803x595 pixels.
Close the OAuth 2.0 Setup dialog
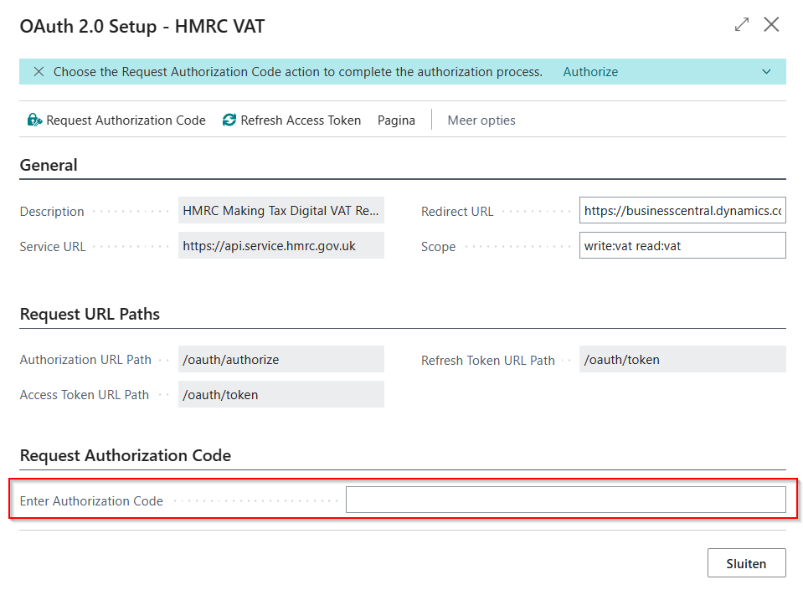point(771,24)
